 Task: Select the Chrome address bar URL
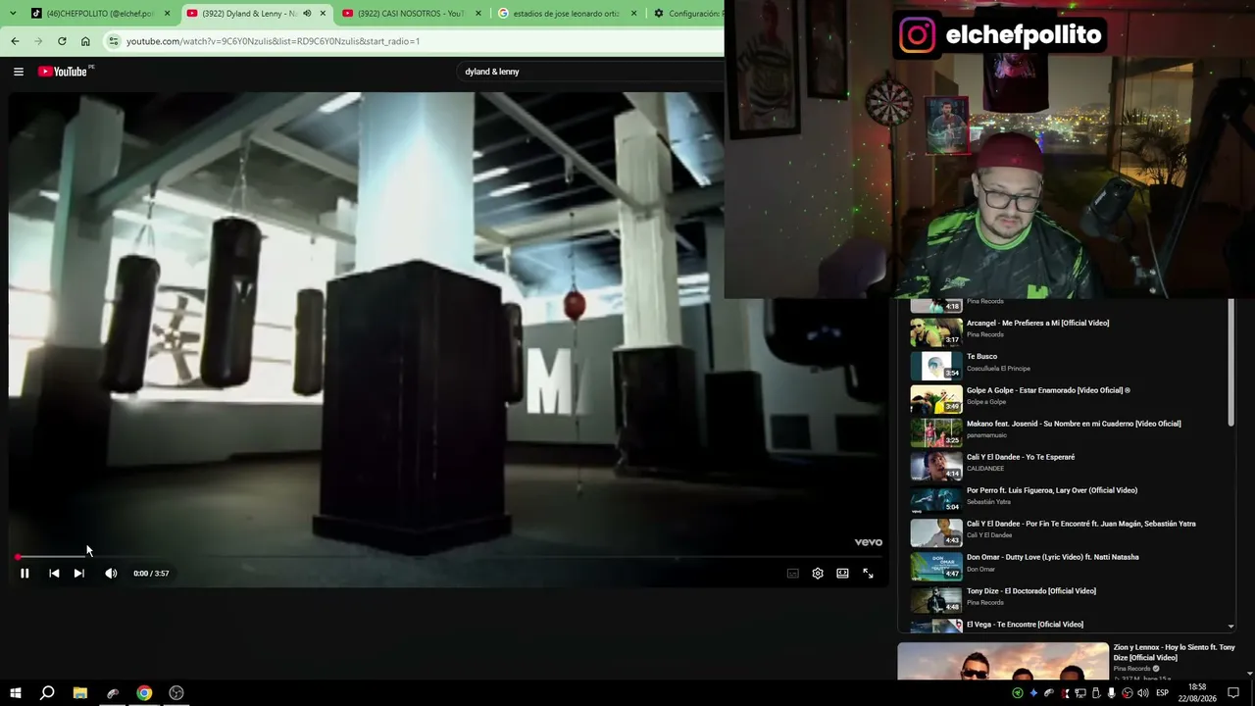273,41
